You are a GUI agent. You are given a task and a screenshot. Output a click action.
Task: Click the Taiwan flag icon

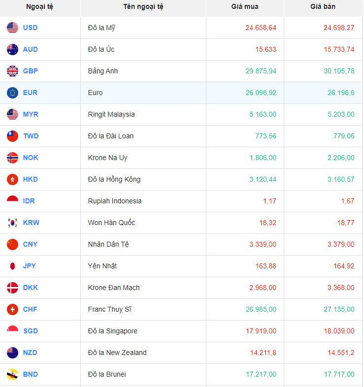pyautogui.click(x=12, y=136)
